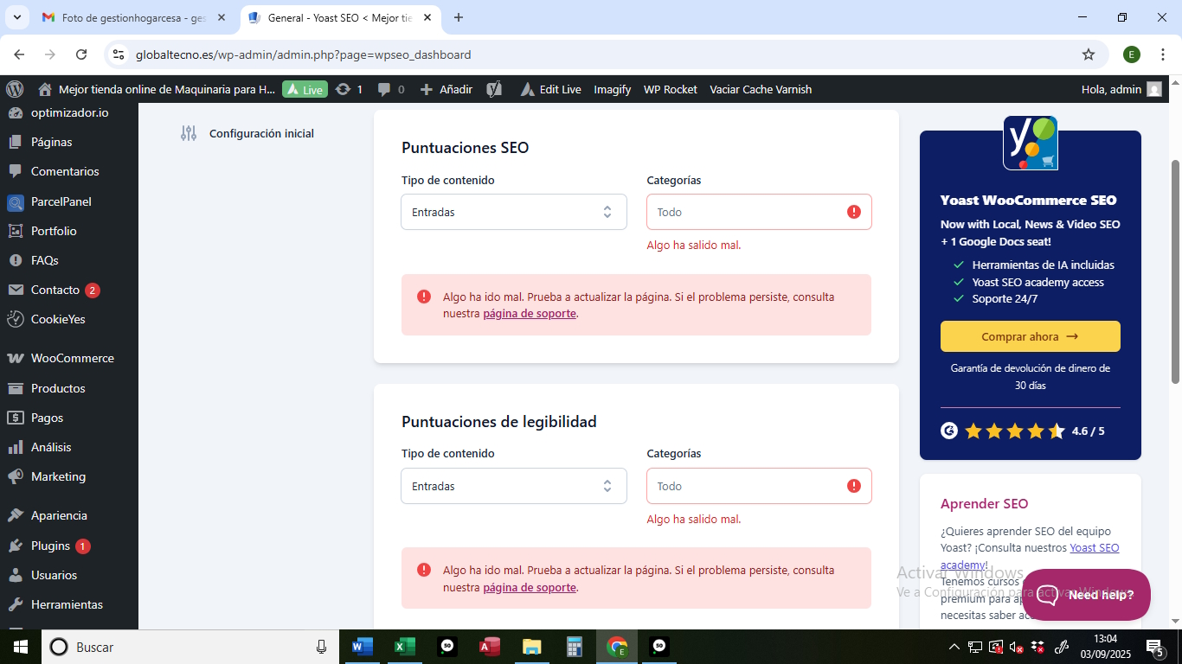
Task: Bookmark this page with the star icon
Action: (1089, 54)
